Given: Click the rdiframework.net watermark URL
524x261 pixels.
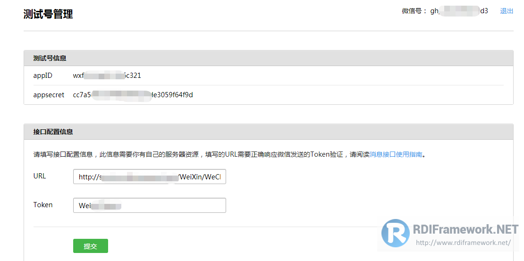Looking at the screenshot, I should coord(463,243).
